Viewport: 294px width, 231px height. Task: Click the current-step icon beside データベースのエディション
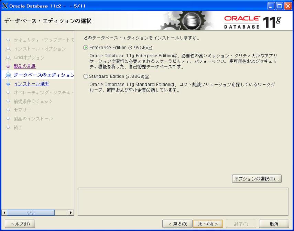click(x=8, y=75)
